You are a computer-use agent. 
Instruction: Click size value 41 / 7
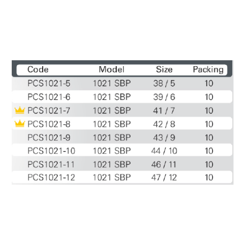tap(164, 111)
